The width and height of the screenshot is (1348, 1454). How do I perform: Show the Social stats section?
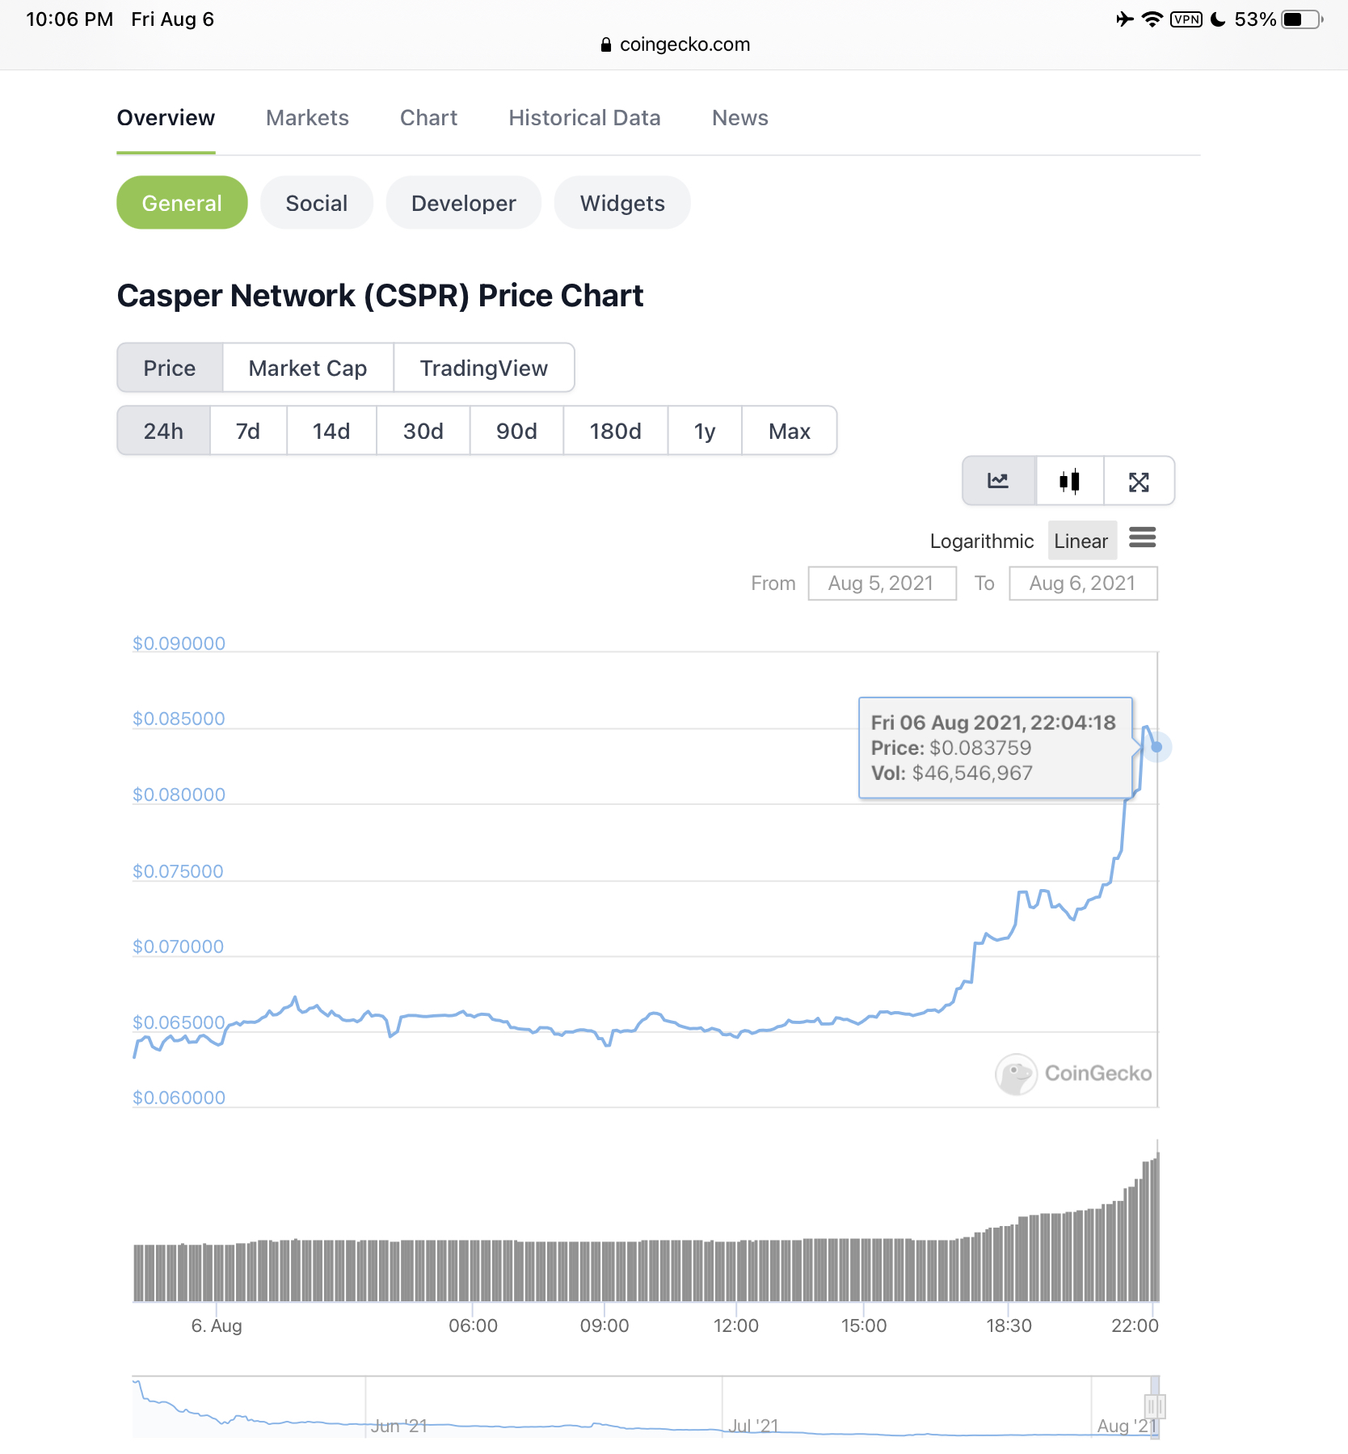[x=316, y=203]
